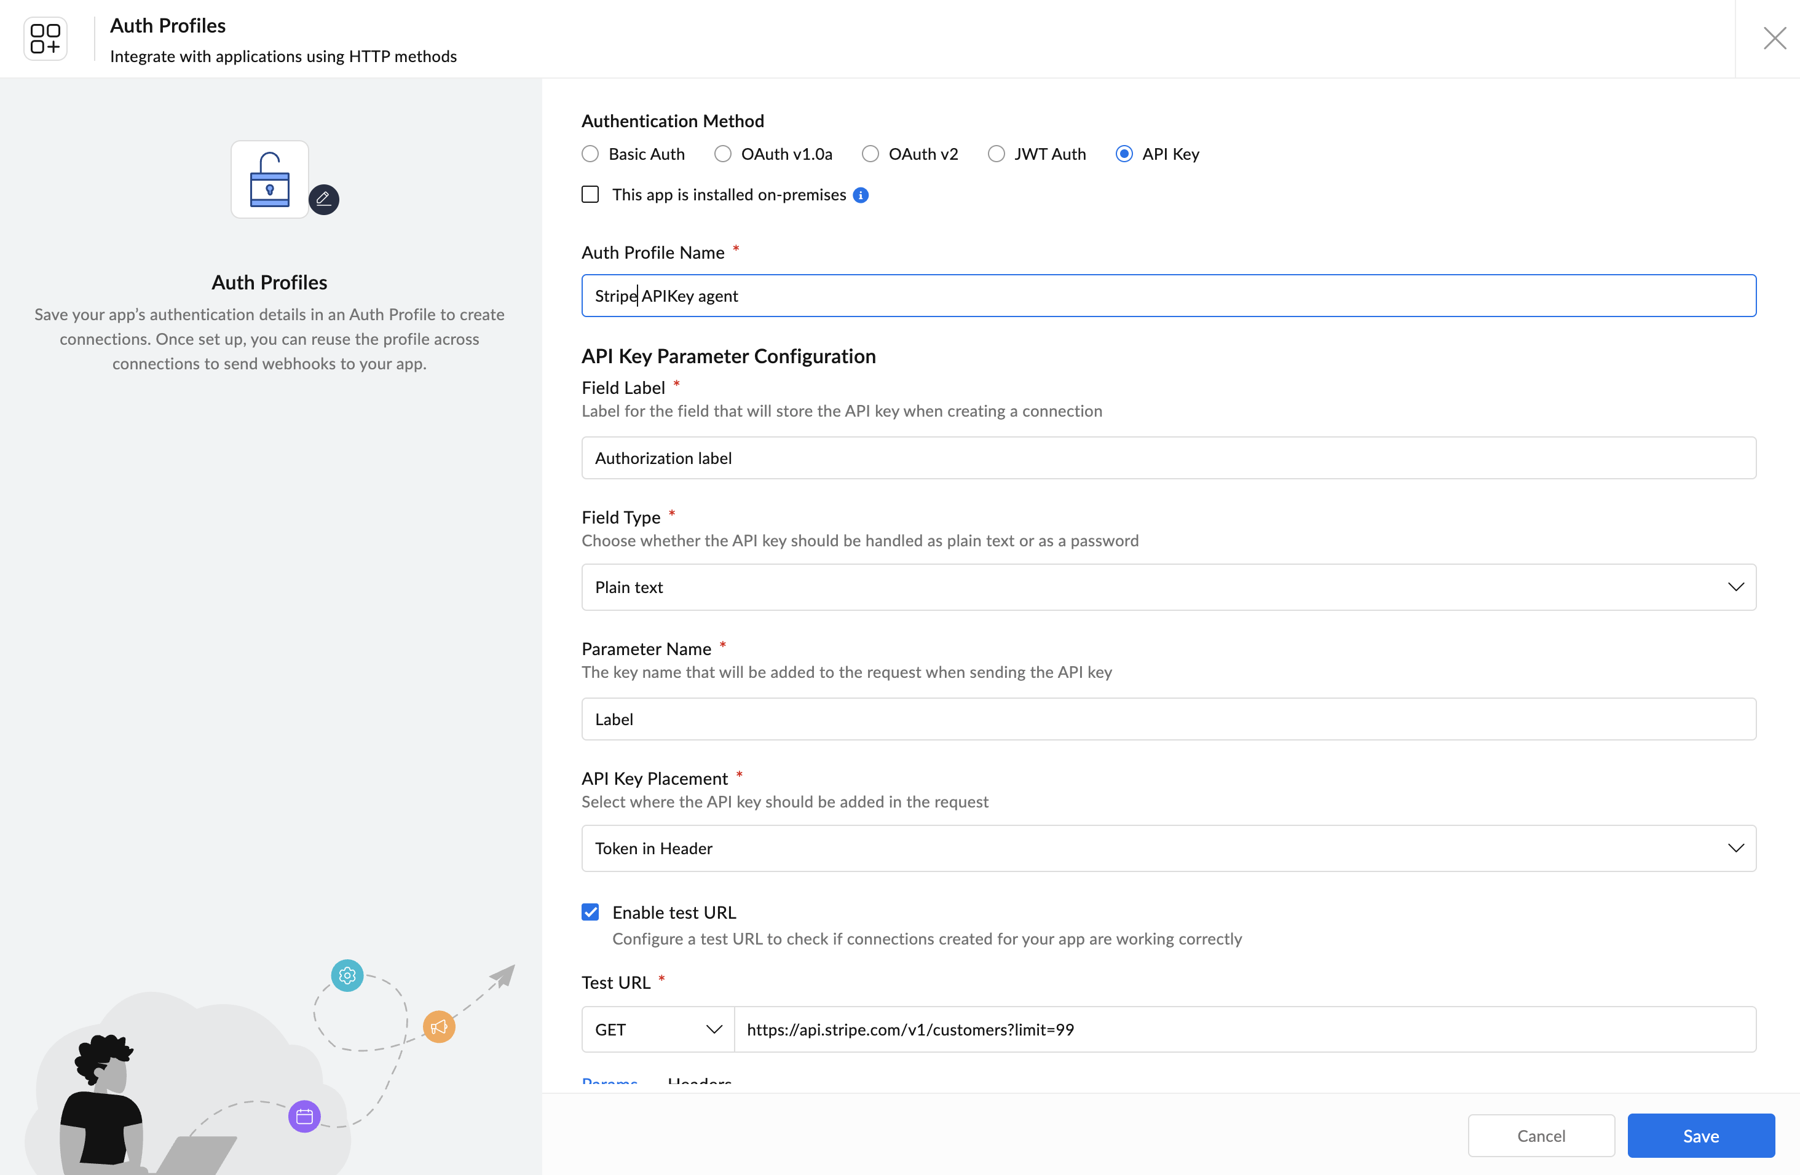1800x1175 pixels.
Task: Choose the JWT Auth radio option
Action: [996, 154]
